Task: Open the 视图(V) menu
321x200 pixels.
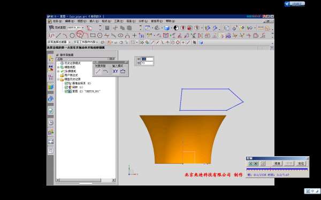Action: [82, 21]
